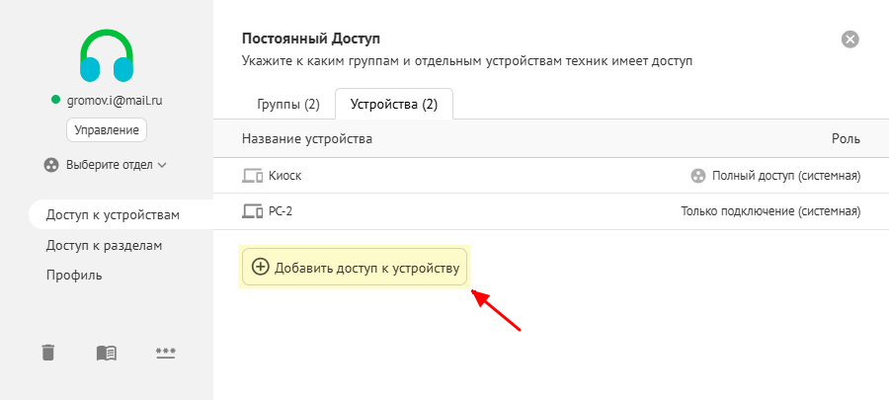This screenshot has width=889, height=400.
Task: Click the Киоск device icon
Action: point(252,176)
